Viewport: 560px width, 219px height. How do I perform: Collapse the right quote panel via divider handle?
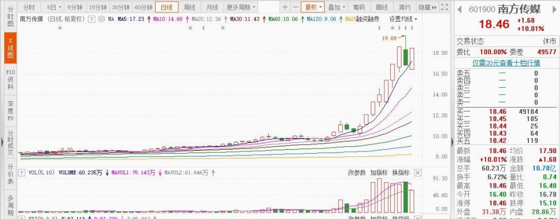tap(452, 142)
